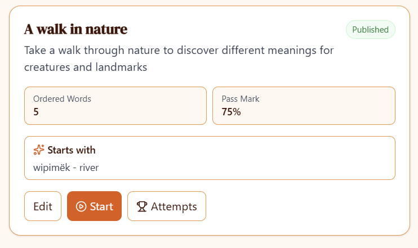The image size is (418, 248).
Task: Open Attempts via its text label
Action: [174, 206]
